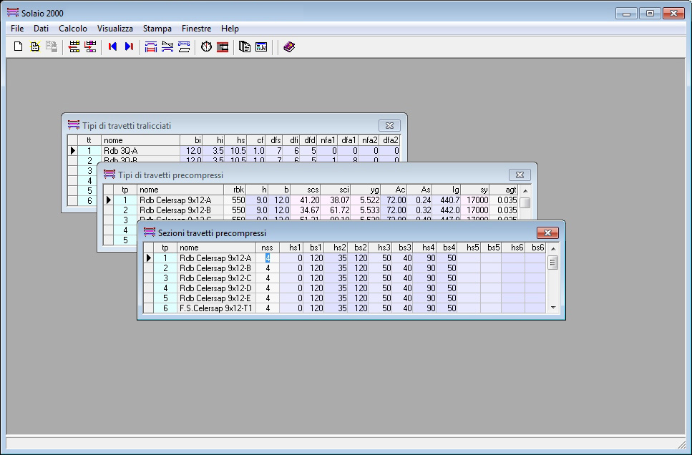Click the magenta grid data-transfer icon

(x=90, y=47)
